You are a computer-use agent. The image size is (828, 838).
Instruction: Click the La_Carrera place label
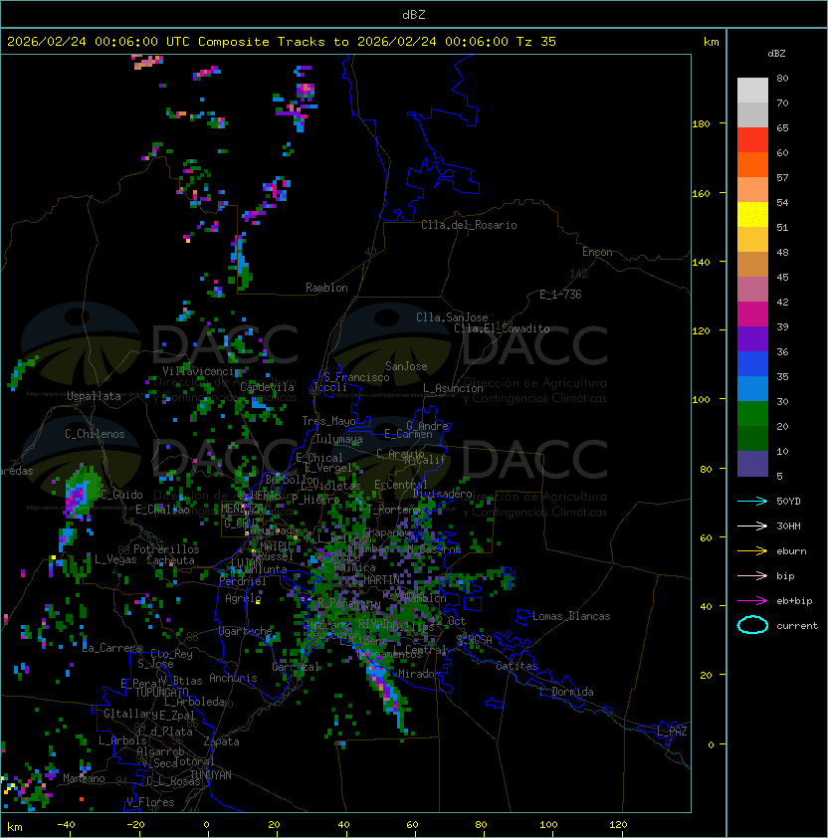coord(112,648)
